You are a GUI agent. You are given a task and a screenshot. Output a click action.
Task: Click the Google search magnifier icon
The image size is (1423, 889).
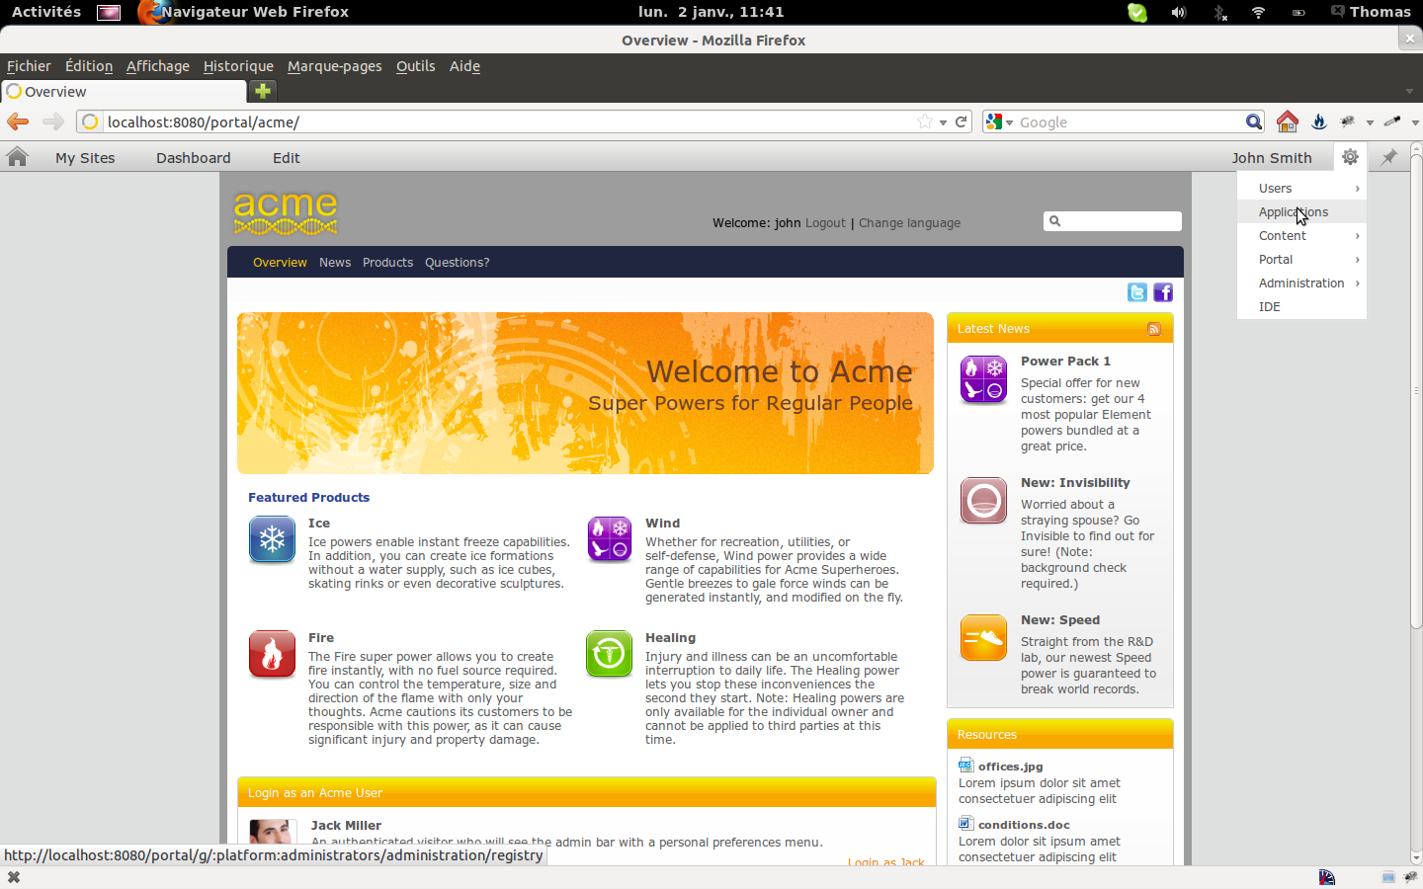[x=1254, y=121]
